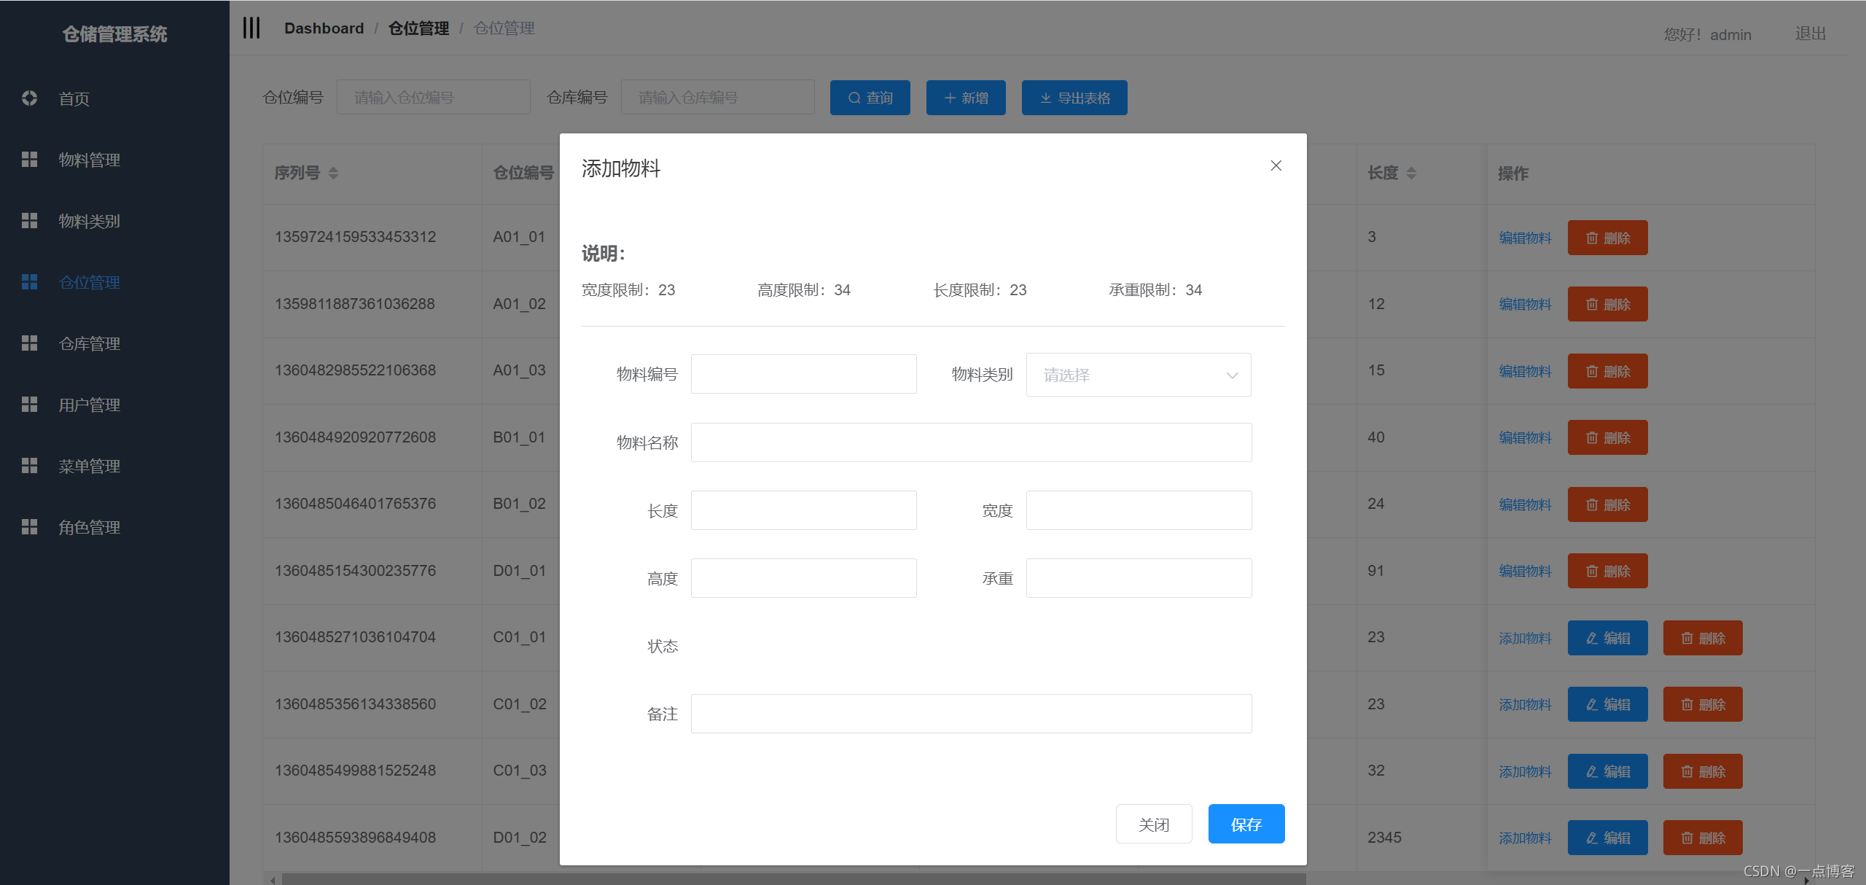Click the sidebar collapse hamburger icon
Viewport: 1866px width, 885px height.
point(251,28)
